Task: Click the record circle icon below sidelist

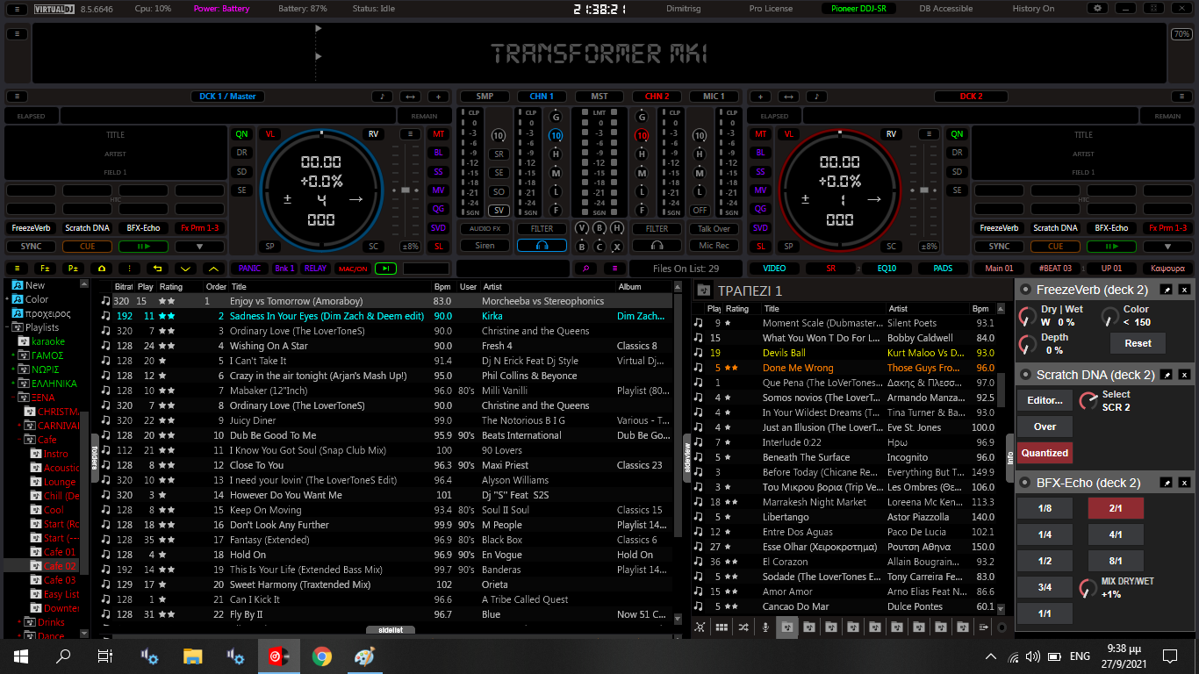Action: point(1002,627)
